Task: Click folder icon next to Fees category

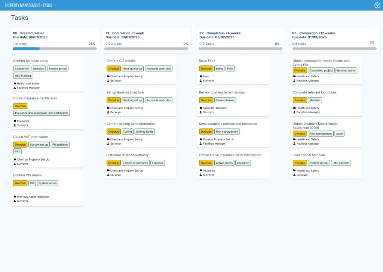Action: tap(200, 76)
